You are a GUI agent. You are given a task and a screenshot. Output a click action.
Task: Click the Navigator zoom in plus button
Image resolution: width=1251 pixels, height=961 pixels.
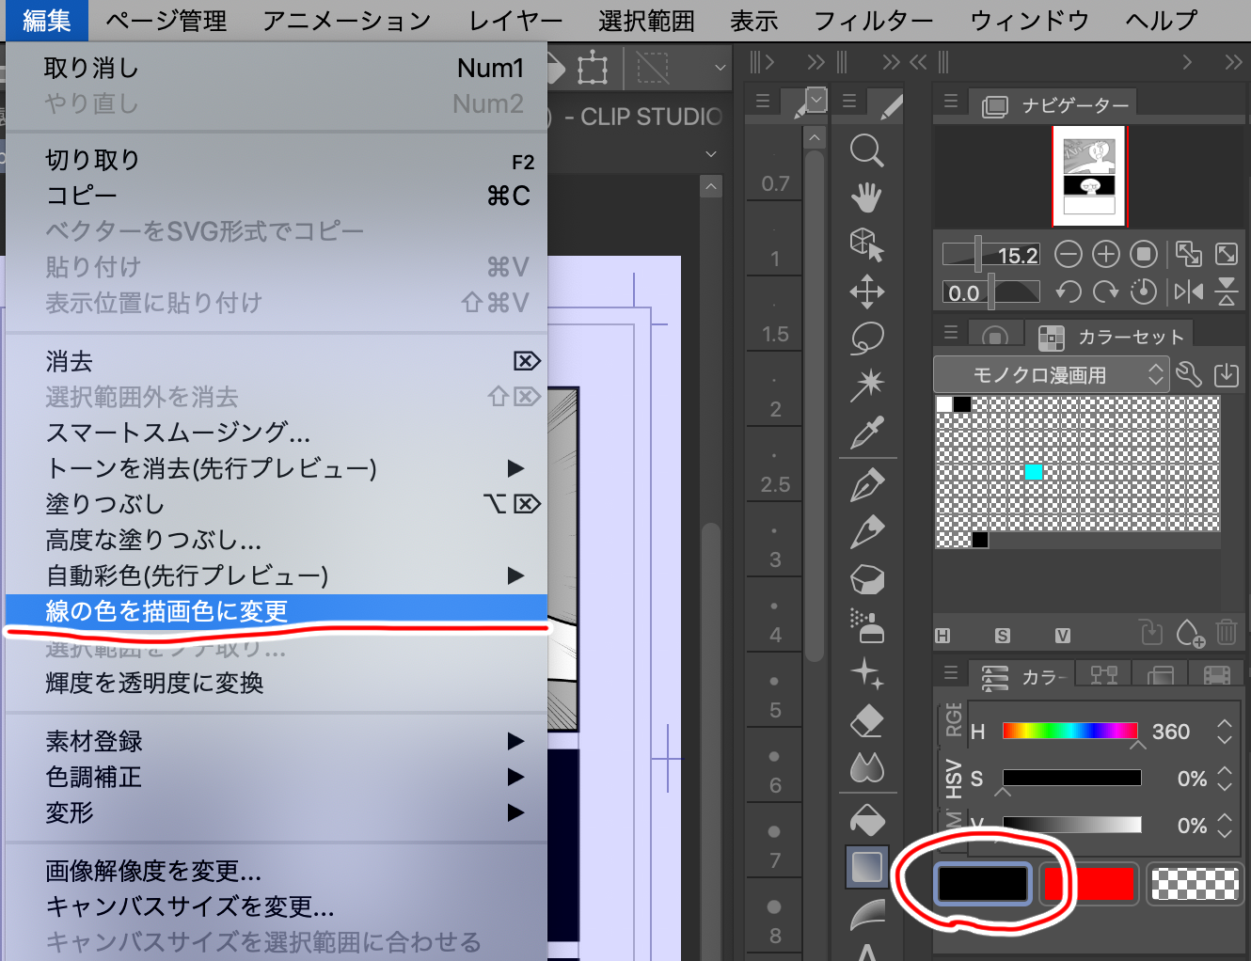[x=1105, y=254]
